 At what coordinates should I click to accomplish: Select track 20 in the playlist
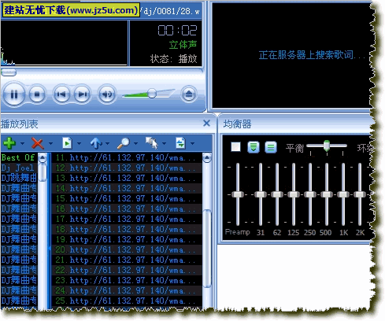point(127,249)
